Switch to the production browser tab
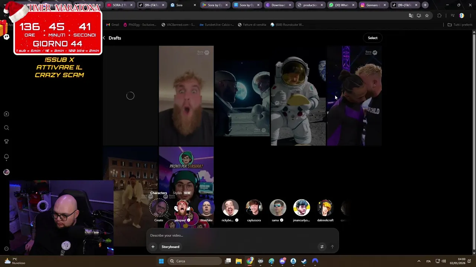This screenshot has width=476, height=267. pos(310,5)
